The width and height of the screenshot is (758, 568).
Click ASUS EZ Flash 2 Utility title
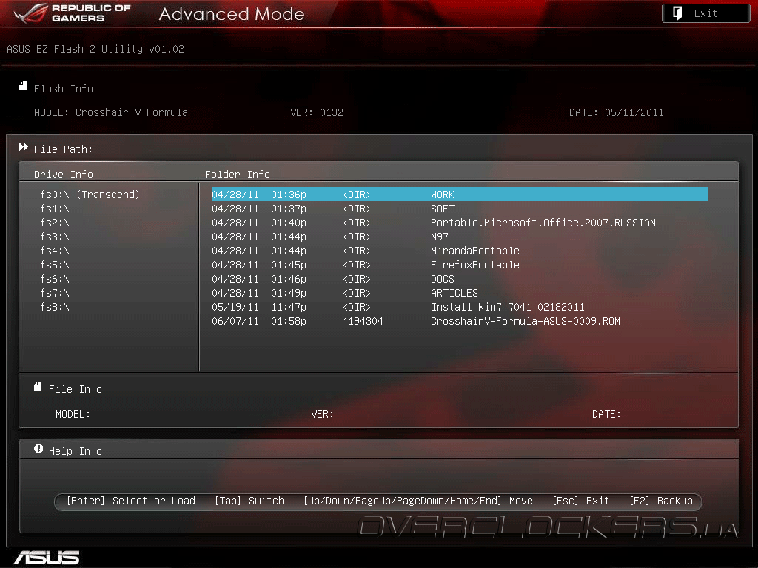coord(95,49)
